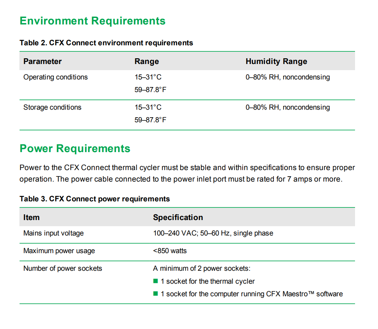Click the "Parameter" column header
The width and height of the screenshot is (378, 329).
(x=42, y=61)
